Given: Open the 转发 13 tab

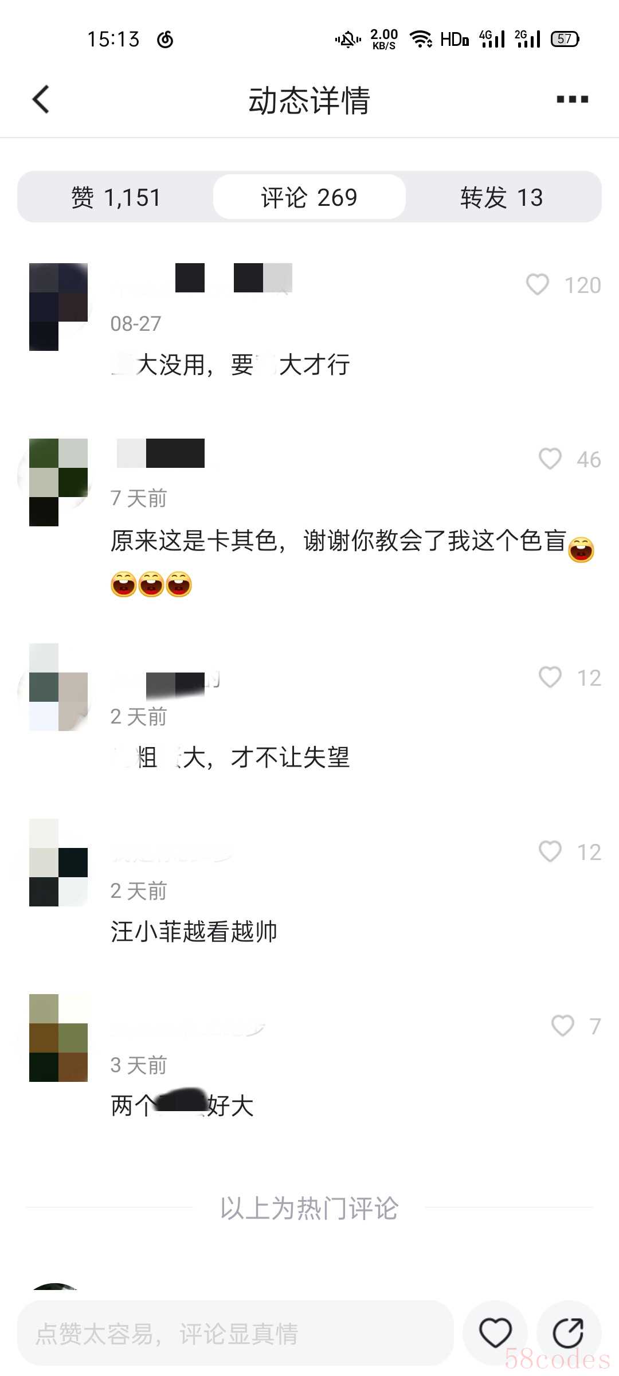Looking at the screenshot, I should click(x=502, y=197).
